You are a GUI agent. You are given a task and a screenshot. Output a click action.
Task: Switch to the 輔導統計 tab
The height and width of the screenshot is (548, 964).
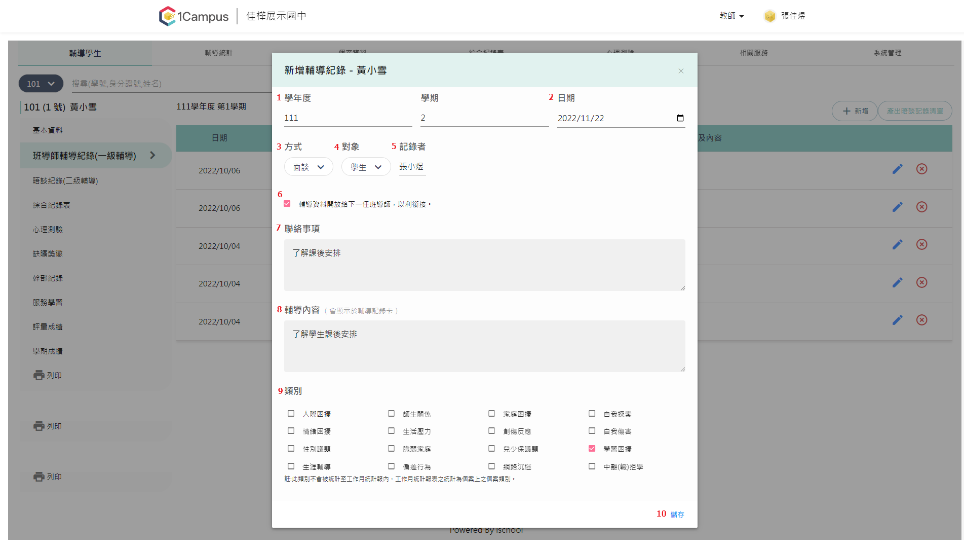click(219, 53)
